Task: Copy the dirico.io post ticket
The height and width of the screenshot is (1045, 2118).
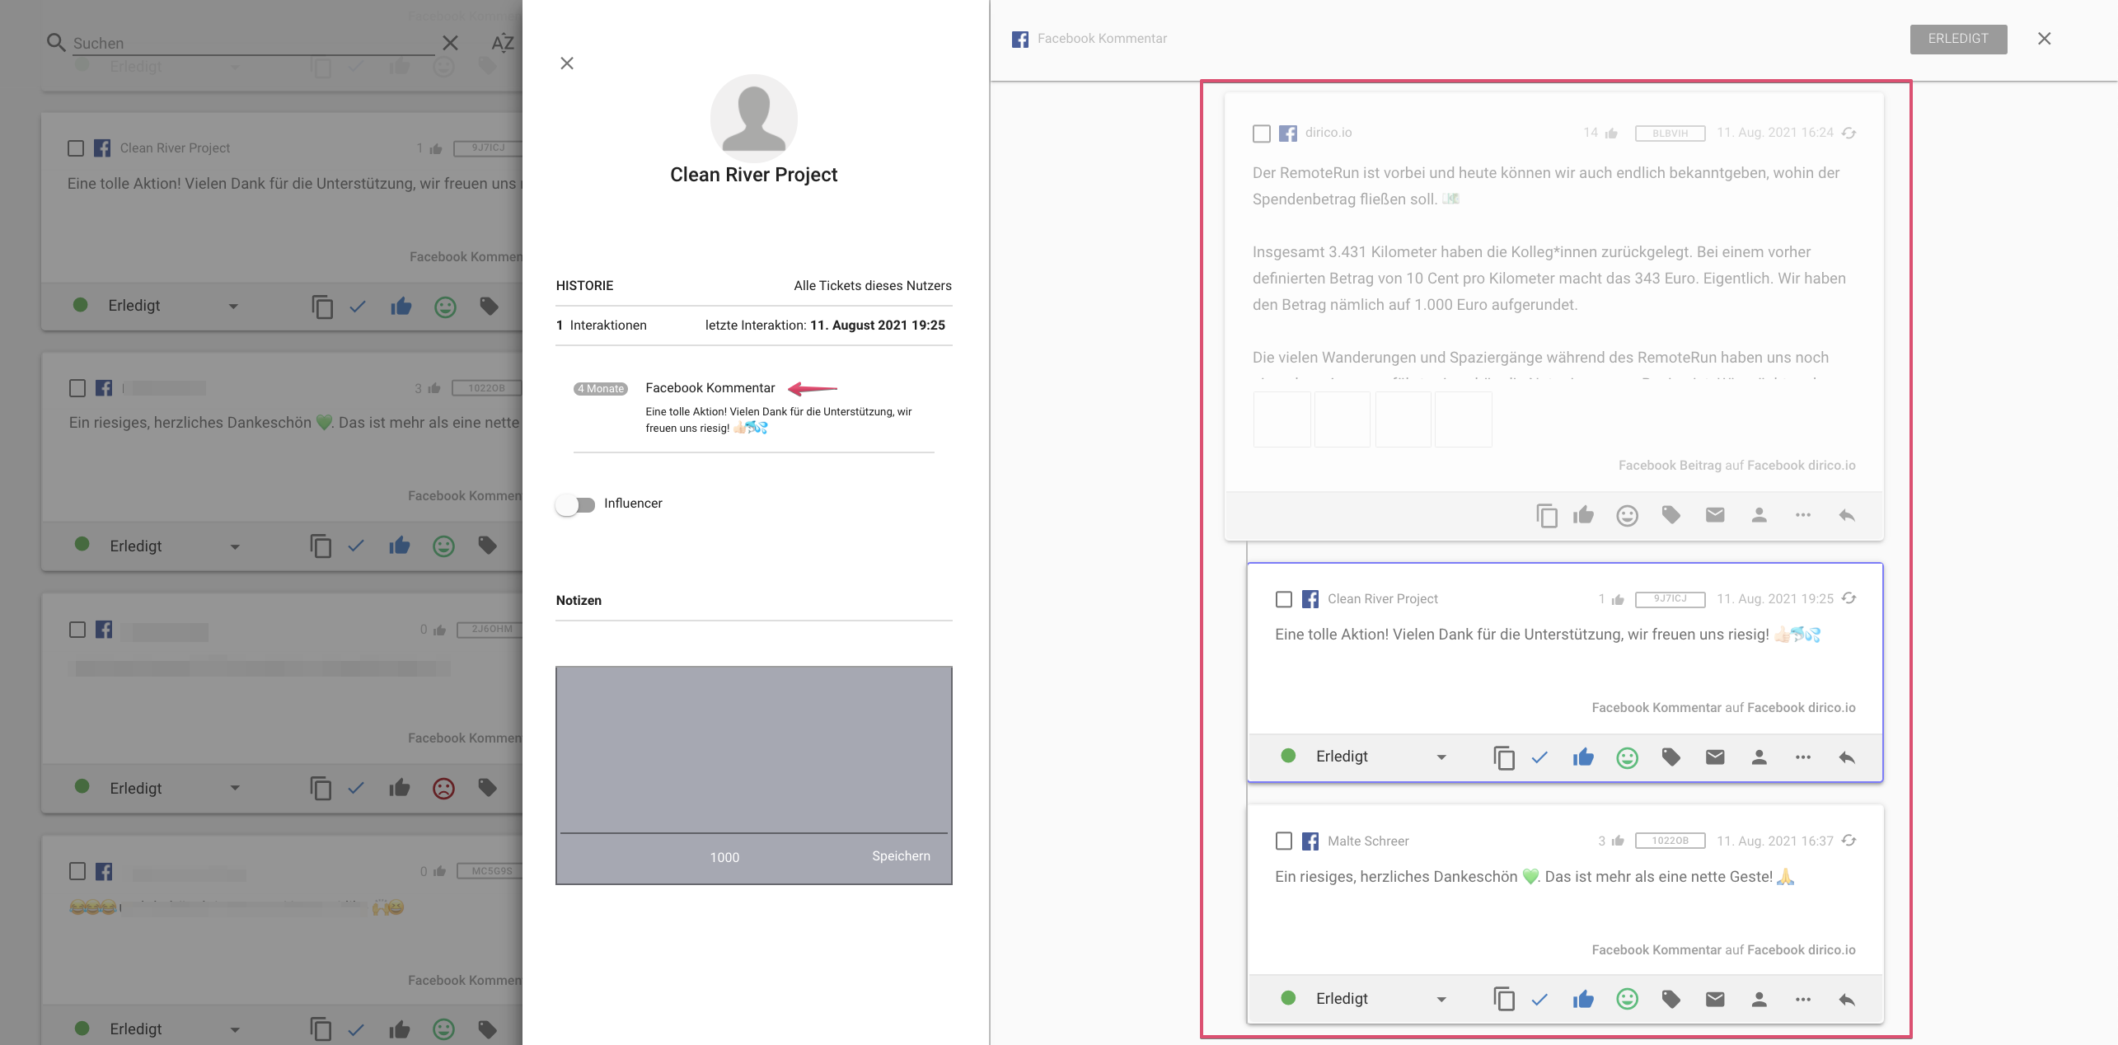Action: click(x=1546, y=515)
